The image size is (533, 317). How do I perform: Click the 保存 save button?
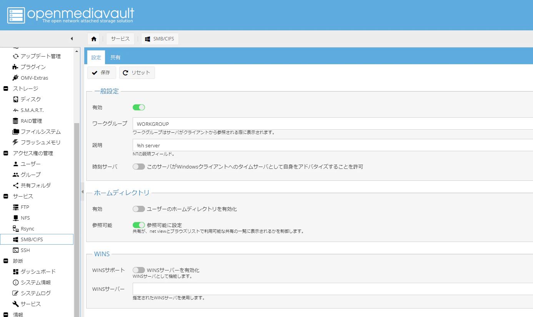[101, 72]
